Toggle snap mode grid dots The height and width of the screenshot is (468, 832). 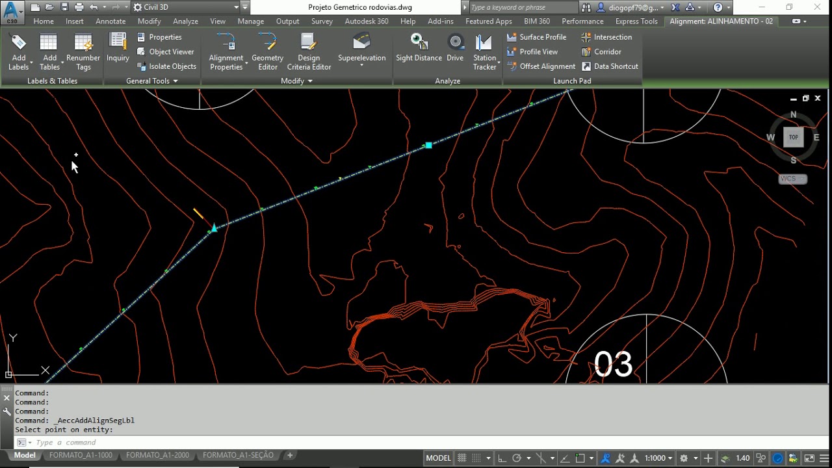click(x=476, y=458)
